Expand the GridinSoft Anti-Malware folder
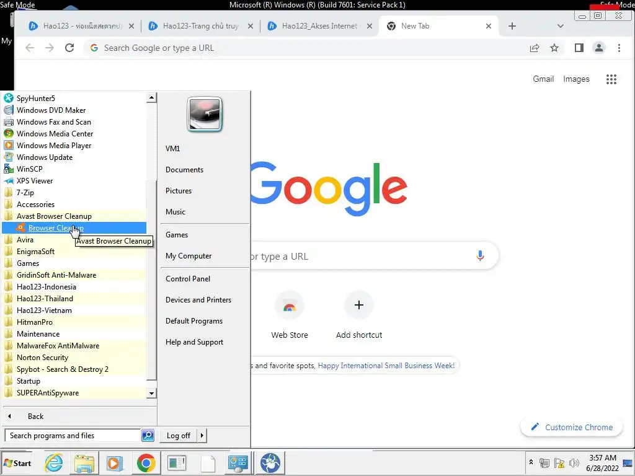 coord(56,275)
